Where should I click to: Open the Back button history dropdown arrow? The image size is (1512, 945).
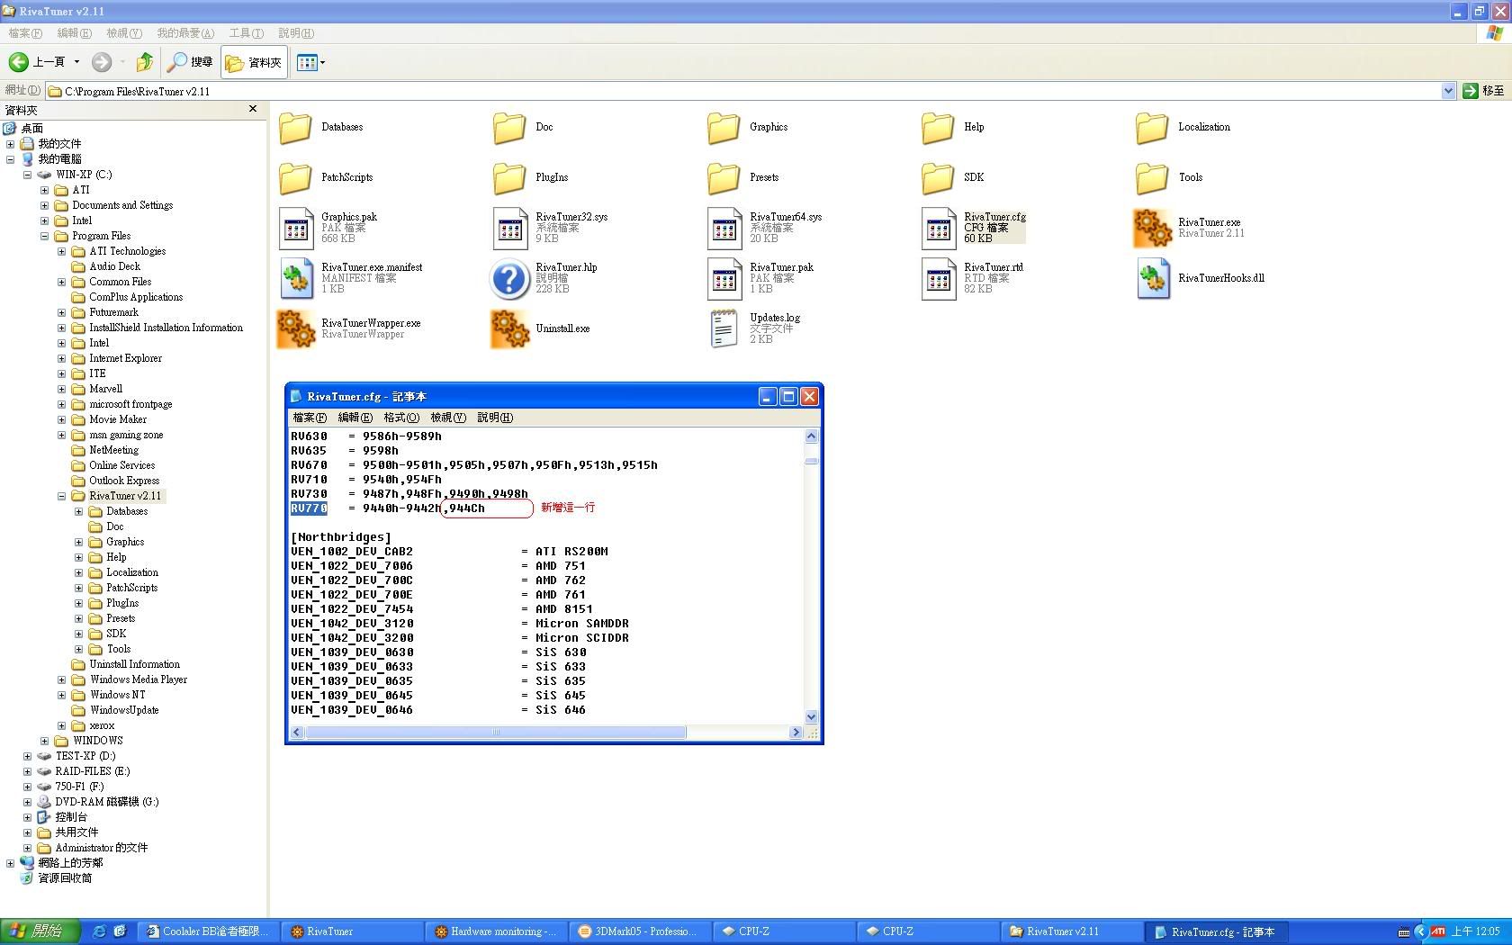point(76,62)
